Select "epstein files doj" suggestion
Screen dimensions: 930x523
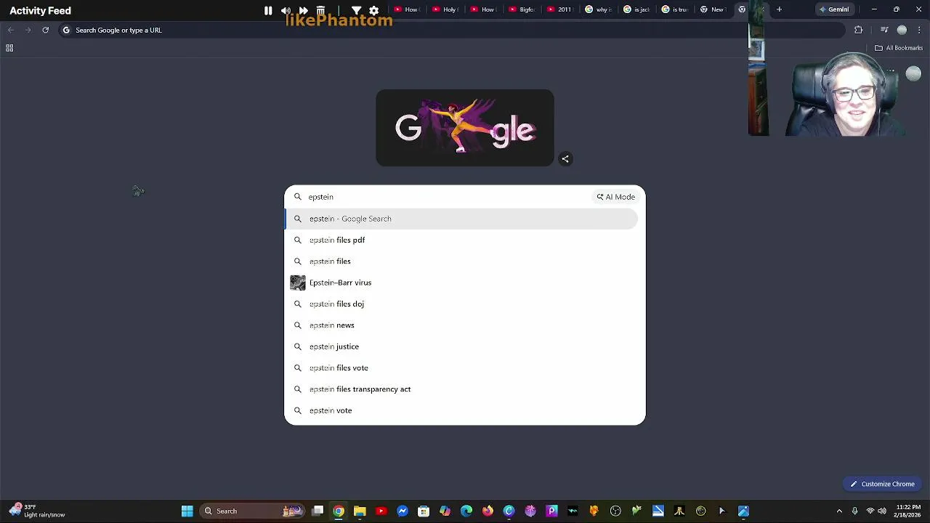pyautogui.click(x=462, y=304)
